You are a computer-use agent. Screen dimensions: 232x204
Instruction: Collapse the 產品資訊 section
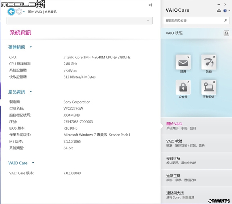tap(30, 92)
